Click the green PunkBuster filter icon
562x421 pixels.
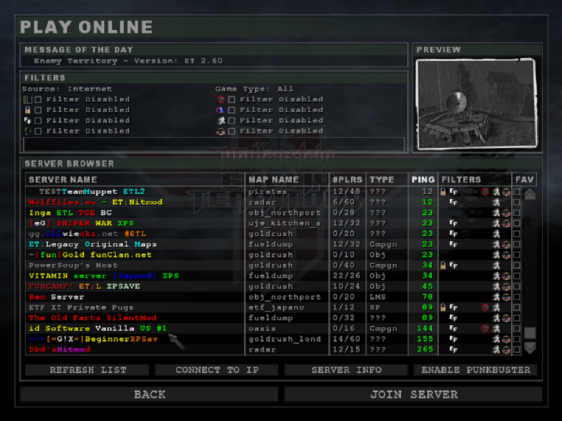coord(28,131)
